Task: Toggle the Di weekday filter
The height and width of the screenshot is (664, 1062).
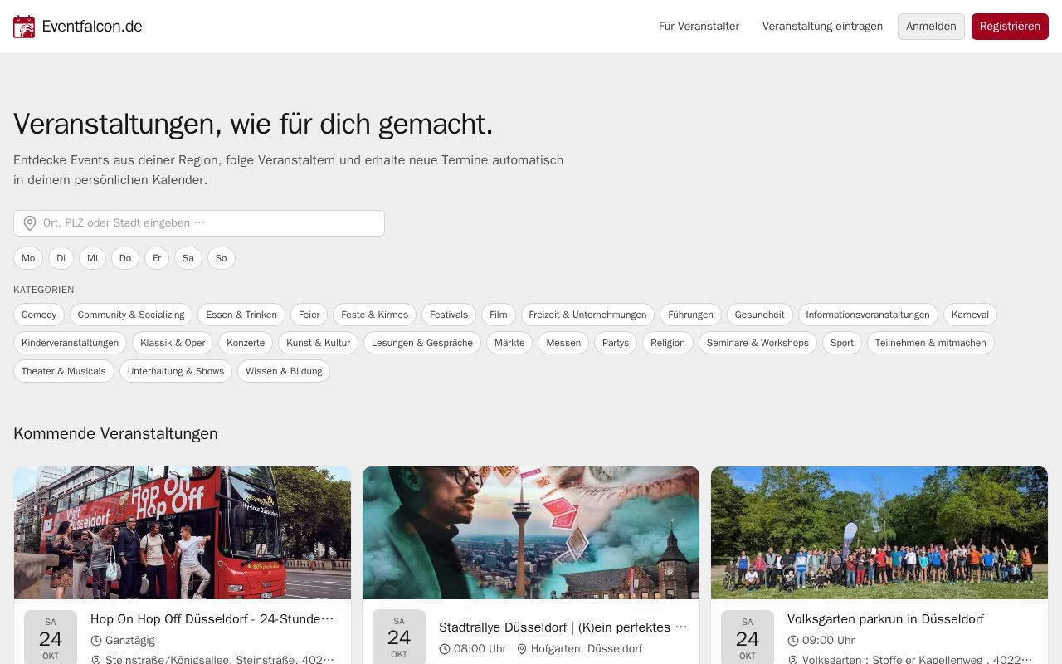Action: click(x=61, y=258)
